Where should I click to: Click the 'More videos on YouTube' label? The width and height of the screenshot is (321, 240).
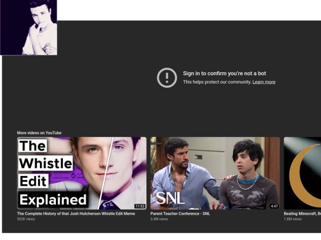tap(39, 133)
